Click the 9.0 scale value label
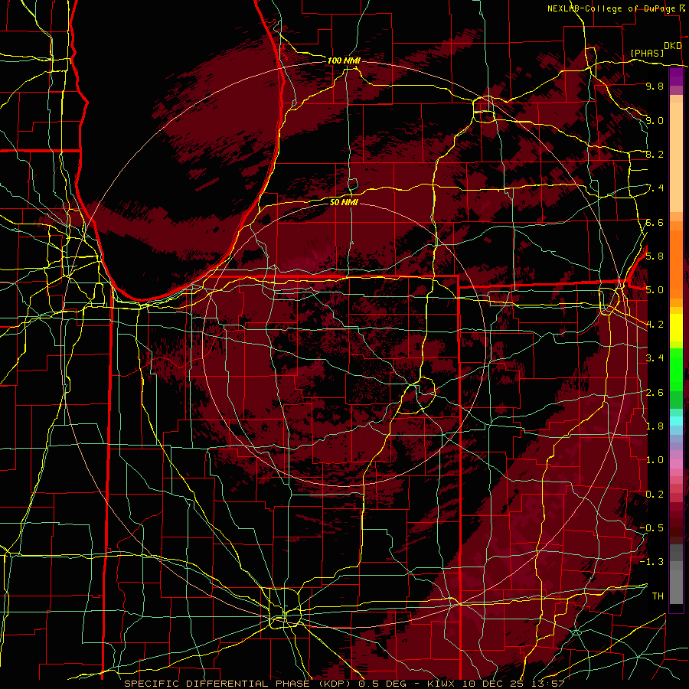 [655, 120]
